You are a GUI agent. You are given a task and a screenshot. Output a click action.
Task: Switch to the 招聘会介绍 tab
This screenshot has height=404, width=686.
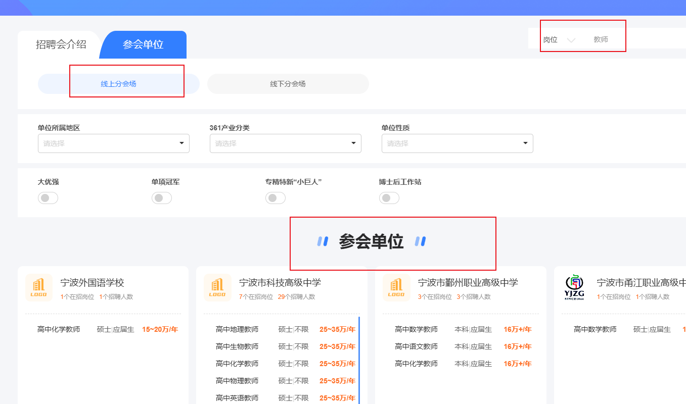(61, 44)
